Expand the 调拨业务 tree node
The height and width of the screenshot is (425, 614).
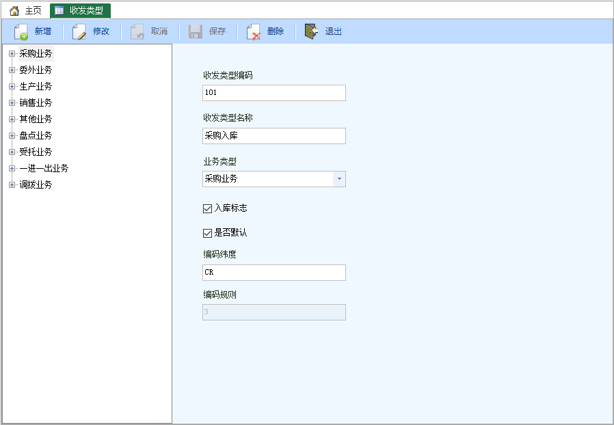point(12,185)
